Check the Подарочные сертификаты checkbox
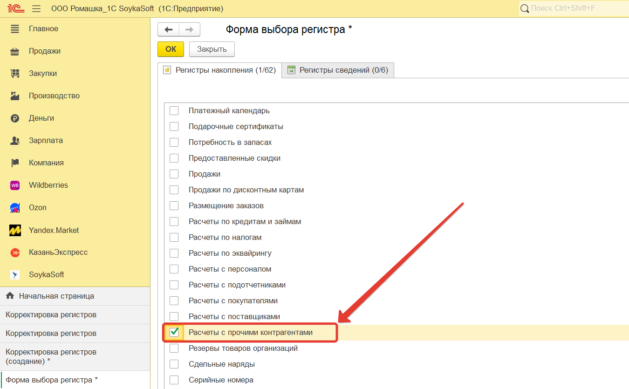The height and width of the screenshot is (389, 629). 174,127
